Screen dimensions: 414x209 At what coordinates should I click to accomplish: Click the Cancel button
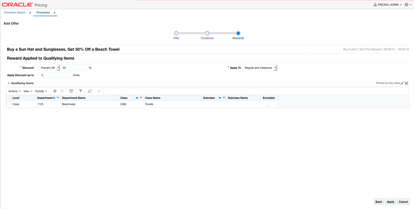[403, 202]
